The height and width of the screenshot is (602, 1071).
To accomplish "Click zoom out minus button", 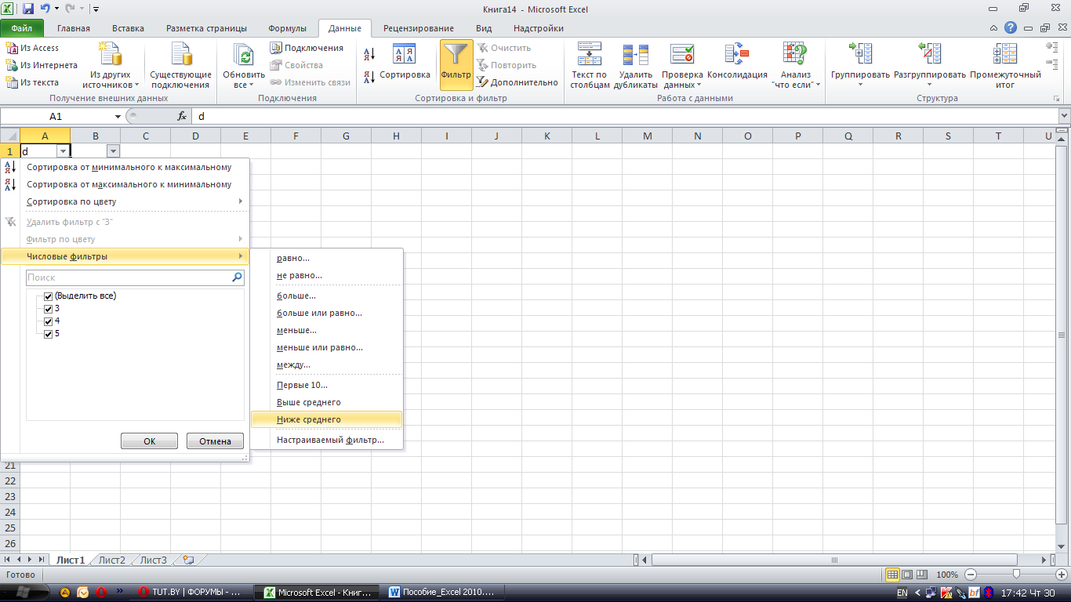I will click(x=971, y=575).
